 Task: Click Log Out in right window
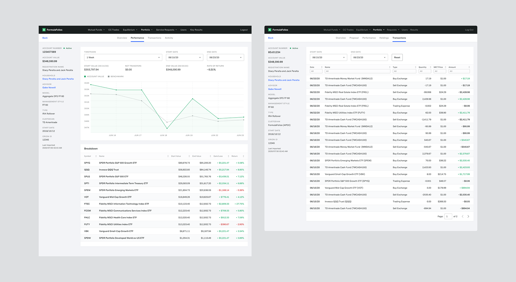click(469, 30)
